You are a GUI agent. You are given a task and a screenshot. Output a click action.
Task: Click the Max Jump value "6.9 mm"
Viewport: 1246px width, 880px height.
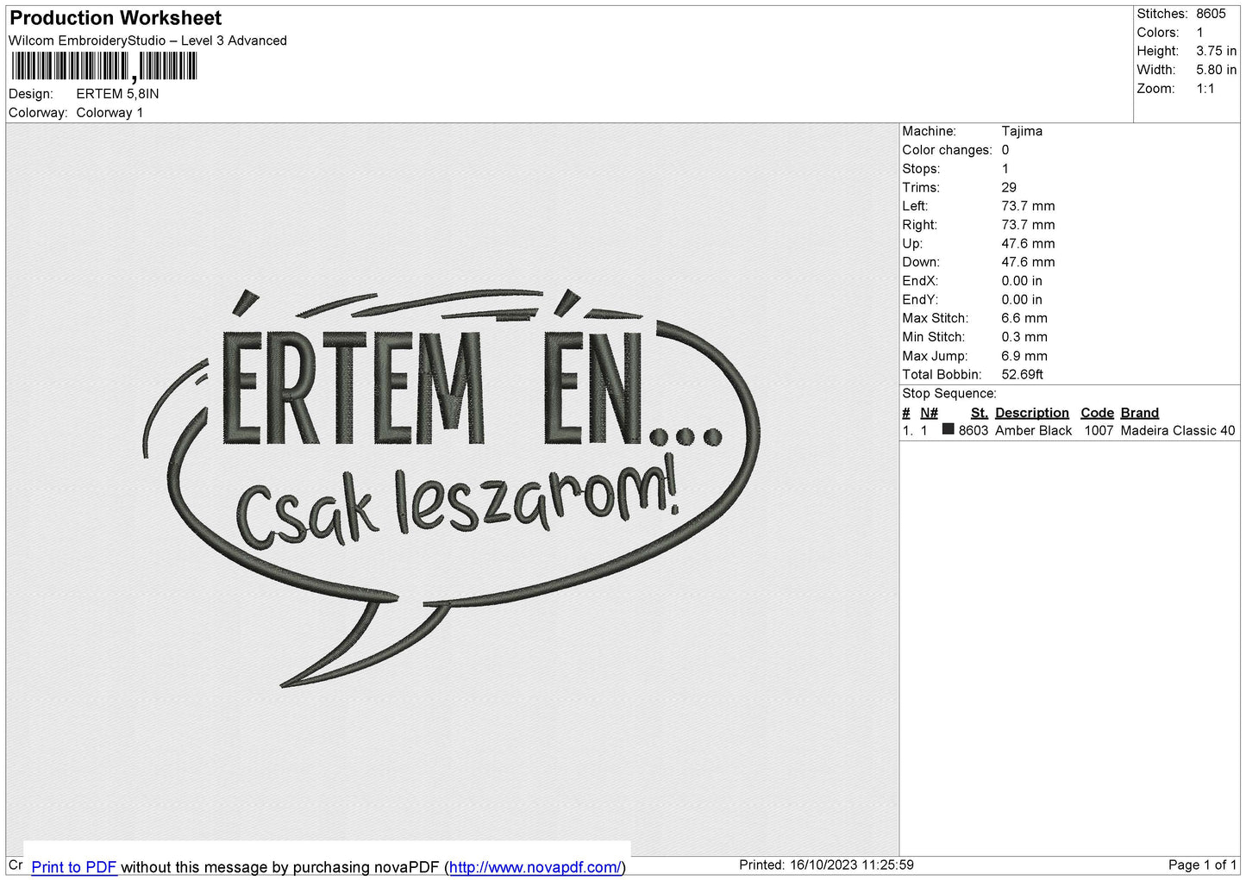(x=1024, y=356)
